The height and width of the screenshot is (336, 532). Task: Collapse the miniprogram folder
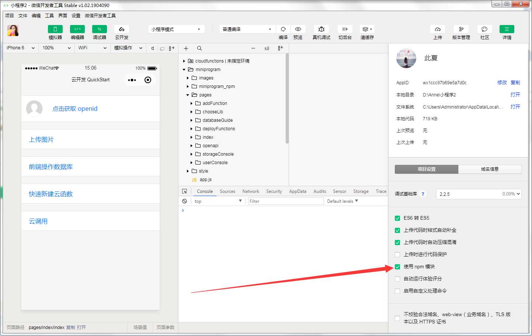pyautogui.click(x=184, y=70)
